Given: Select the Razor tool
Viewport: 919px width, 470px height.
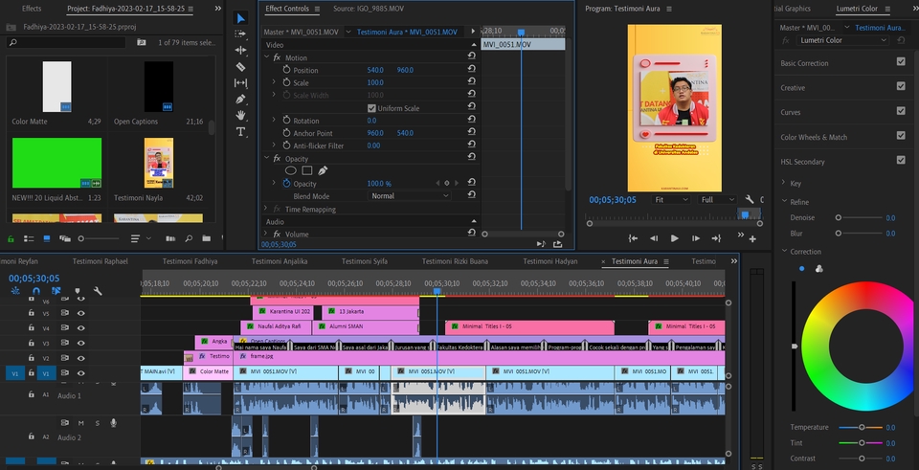Looking at the screenshot, I should tap(241, 67).
